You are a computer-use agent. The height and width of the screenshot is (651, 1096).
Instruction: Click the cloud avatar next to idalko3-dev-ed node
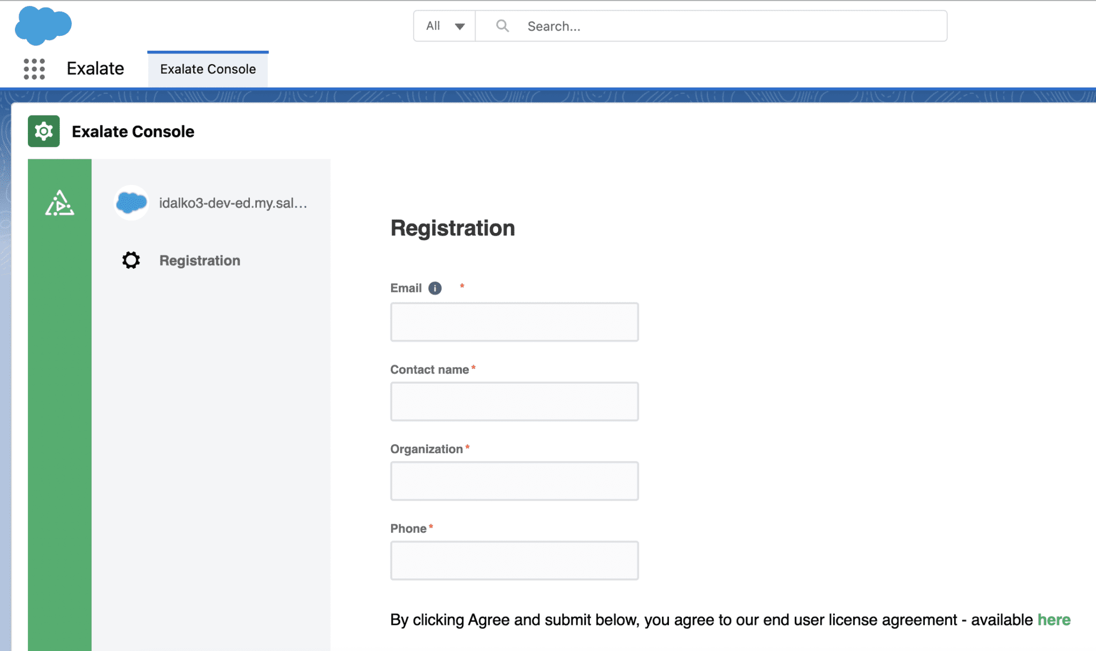[130, 203]
